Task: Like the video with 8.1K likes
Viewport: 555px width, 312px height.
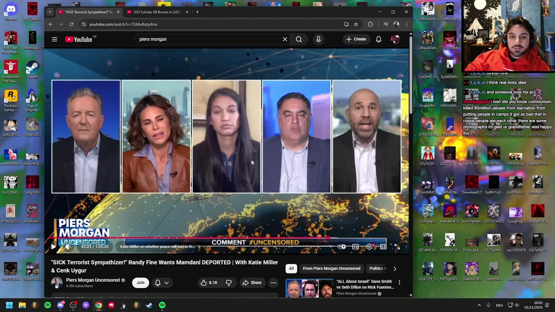Action: click(x=209, y=283)
